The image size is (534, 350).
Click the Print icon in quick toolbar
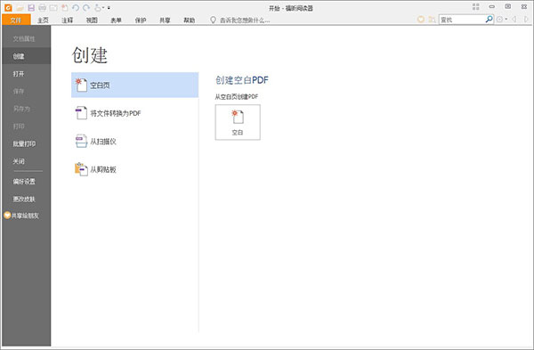(42, 7)
